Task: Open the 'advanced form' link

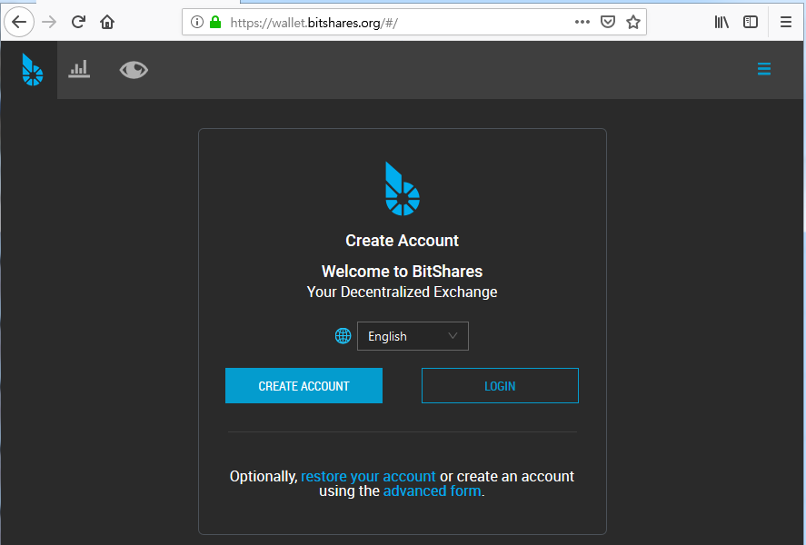Action: tap(433, 491)
